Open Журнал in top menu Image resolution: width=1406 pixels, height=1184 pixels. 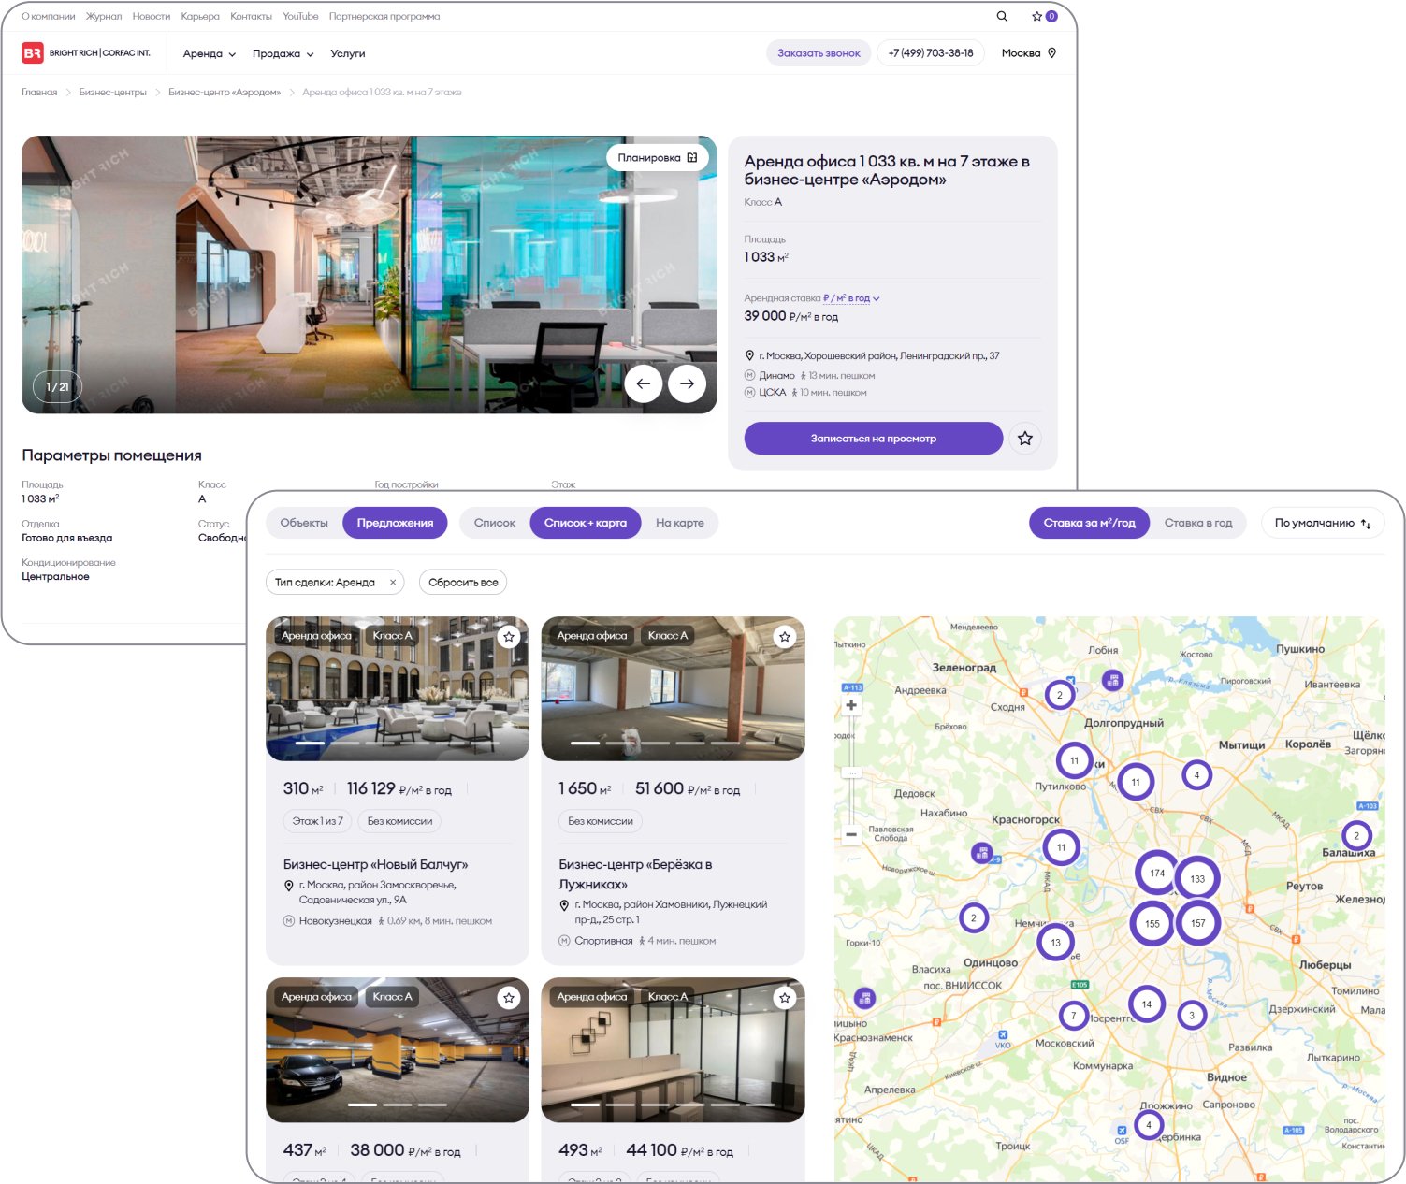click(104, 16)
